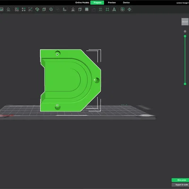Click the four-diamond split icon in toolbar
The width and height of the screenshot is (189, 189).
tap(24, 9)
